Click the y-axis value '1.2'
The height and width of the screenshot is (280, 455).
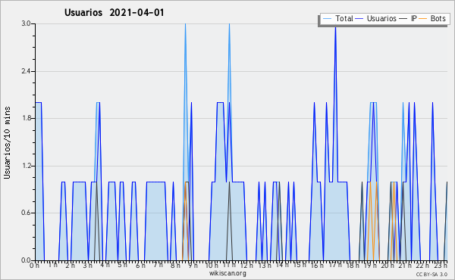coord(27,166)
